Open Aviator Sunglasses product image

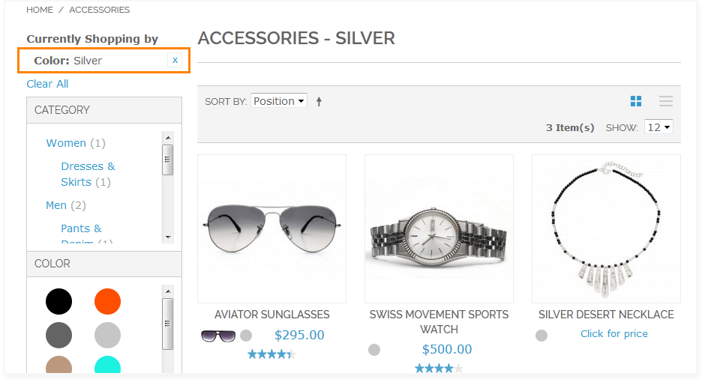tap(271, 228)
